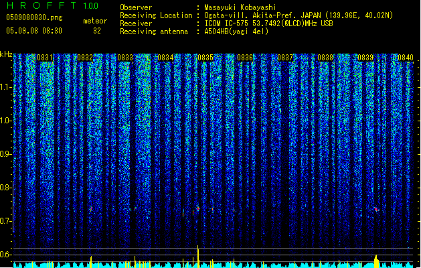Click the wide yellow power bar near 0839

click(376, 261)
